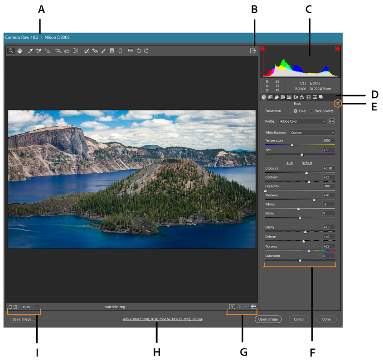
Task: Click the Done button
Action: coord(326,319)
